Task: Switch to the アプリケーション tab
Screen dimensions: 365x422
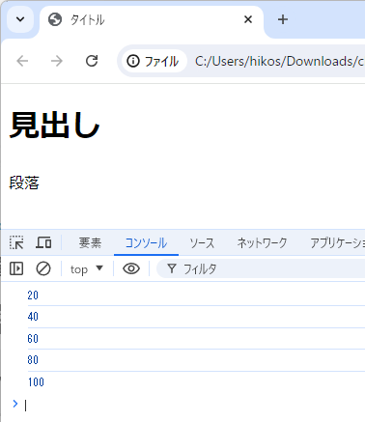Action: coord(337,242)
